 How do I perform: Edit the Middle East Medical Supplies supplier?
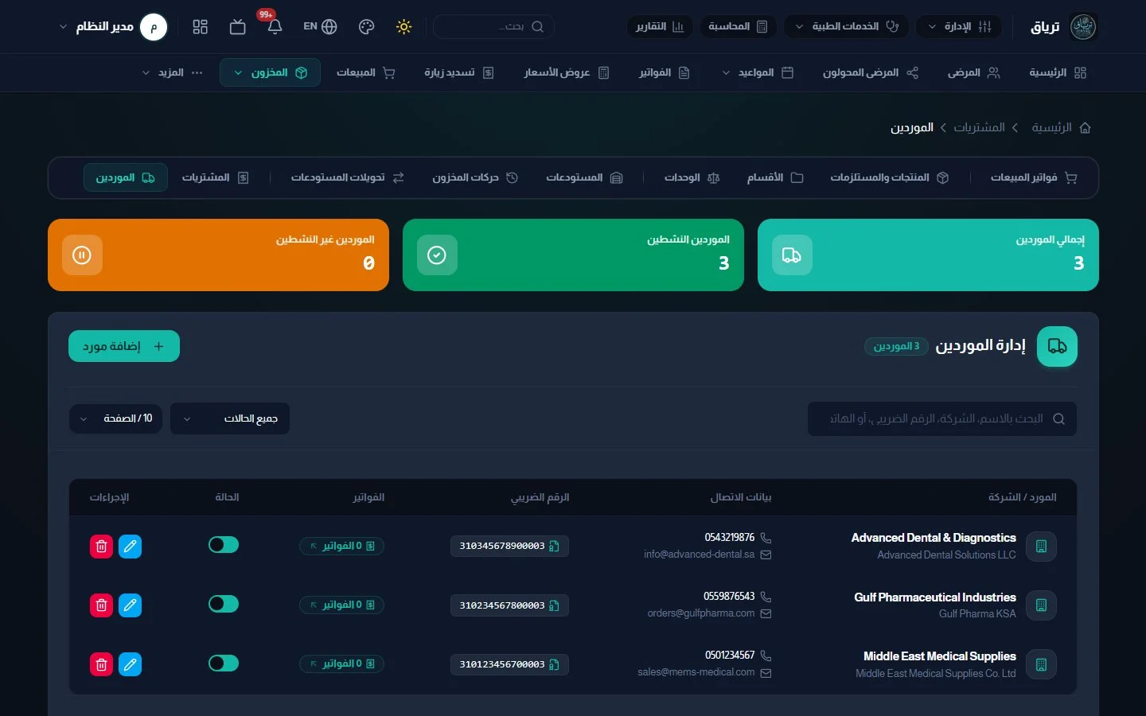pyautogui.click(x=130, y=664)
